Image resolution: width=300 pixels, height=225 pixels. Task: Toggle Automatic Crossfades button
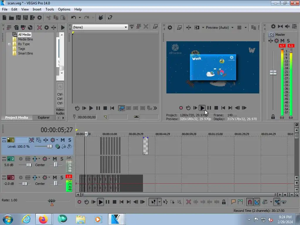tap(257, 202)
